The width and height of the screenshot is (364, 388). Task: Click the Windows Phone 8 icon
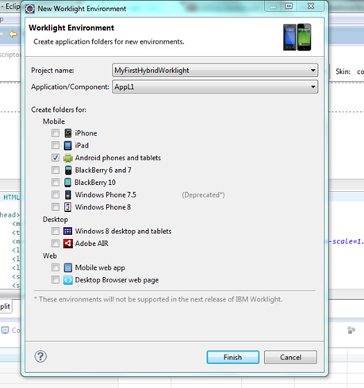[68, 207]
